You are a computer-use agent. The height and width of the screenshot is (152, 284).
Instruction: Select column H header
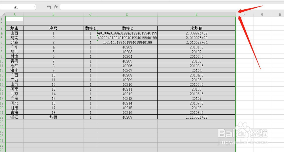278,14
